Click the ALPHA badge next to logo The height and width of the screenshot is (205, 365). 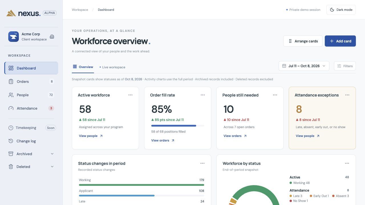[x=50, y=13]
